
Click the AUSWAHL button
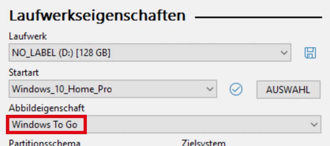288,90
